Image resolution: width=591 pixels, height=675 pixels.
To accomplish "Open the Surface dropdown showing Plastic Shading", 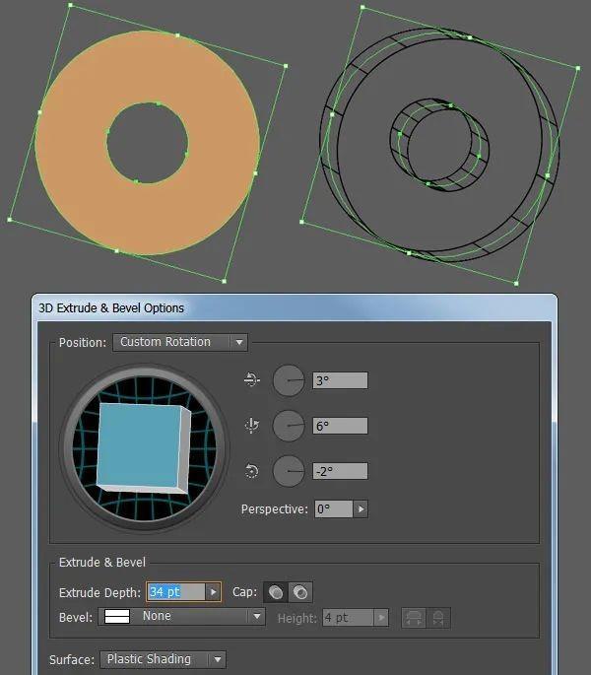I will [163, 659].
